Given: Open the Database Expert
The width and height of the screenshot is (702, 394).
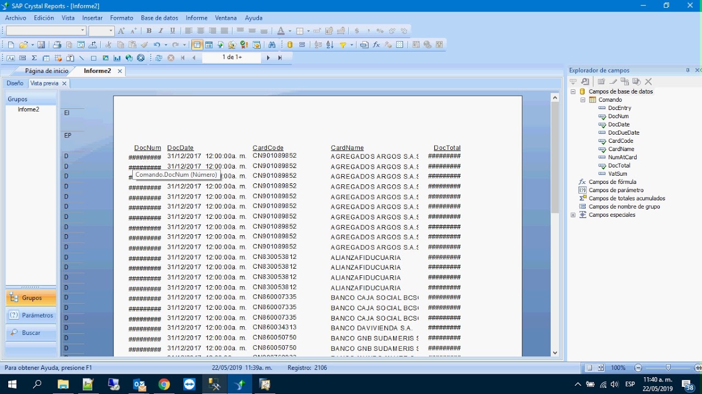Looking at the screenshot, I should pos(290,45).
